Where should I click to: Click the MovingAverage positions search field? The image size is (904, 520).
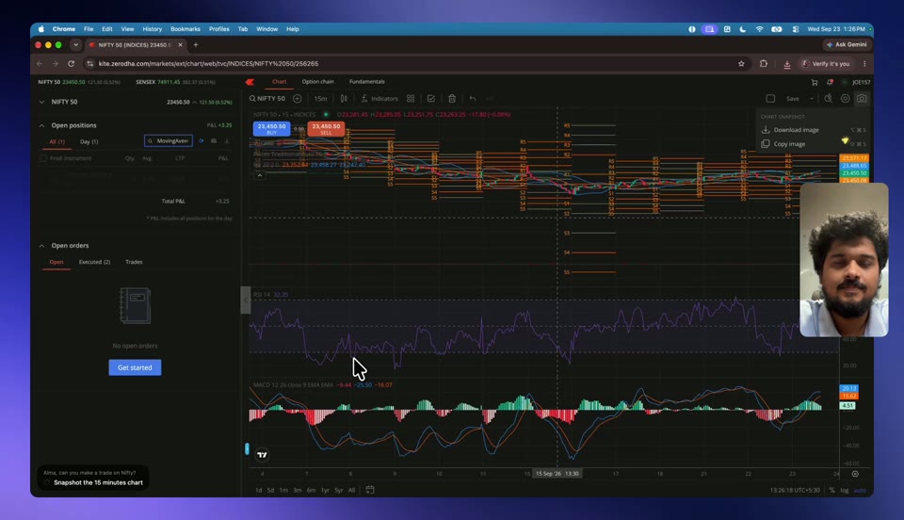tap(169, 140)
